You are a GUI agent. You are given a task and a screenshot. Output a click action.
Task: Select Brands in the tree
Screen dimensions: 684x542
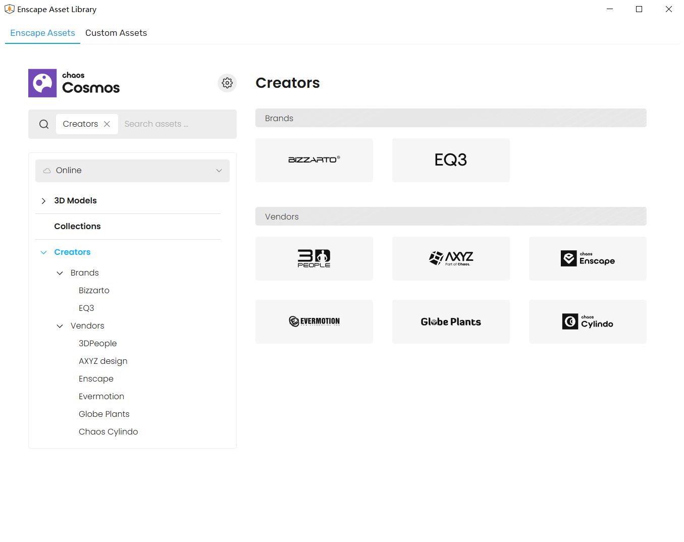(x=84, y=273)
